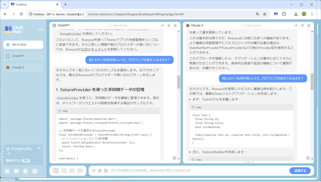This screenshot has height=182, width=321.
Task: Select the six-panel grid layout
Action: pyautogui.click(x=80, y=171)
